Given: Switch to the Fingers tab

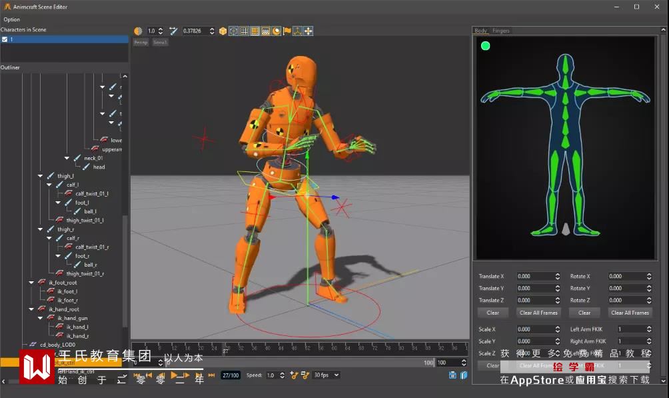Looking at the screenshot, I should coord(501,31).
